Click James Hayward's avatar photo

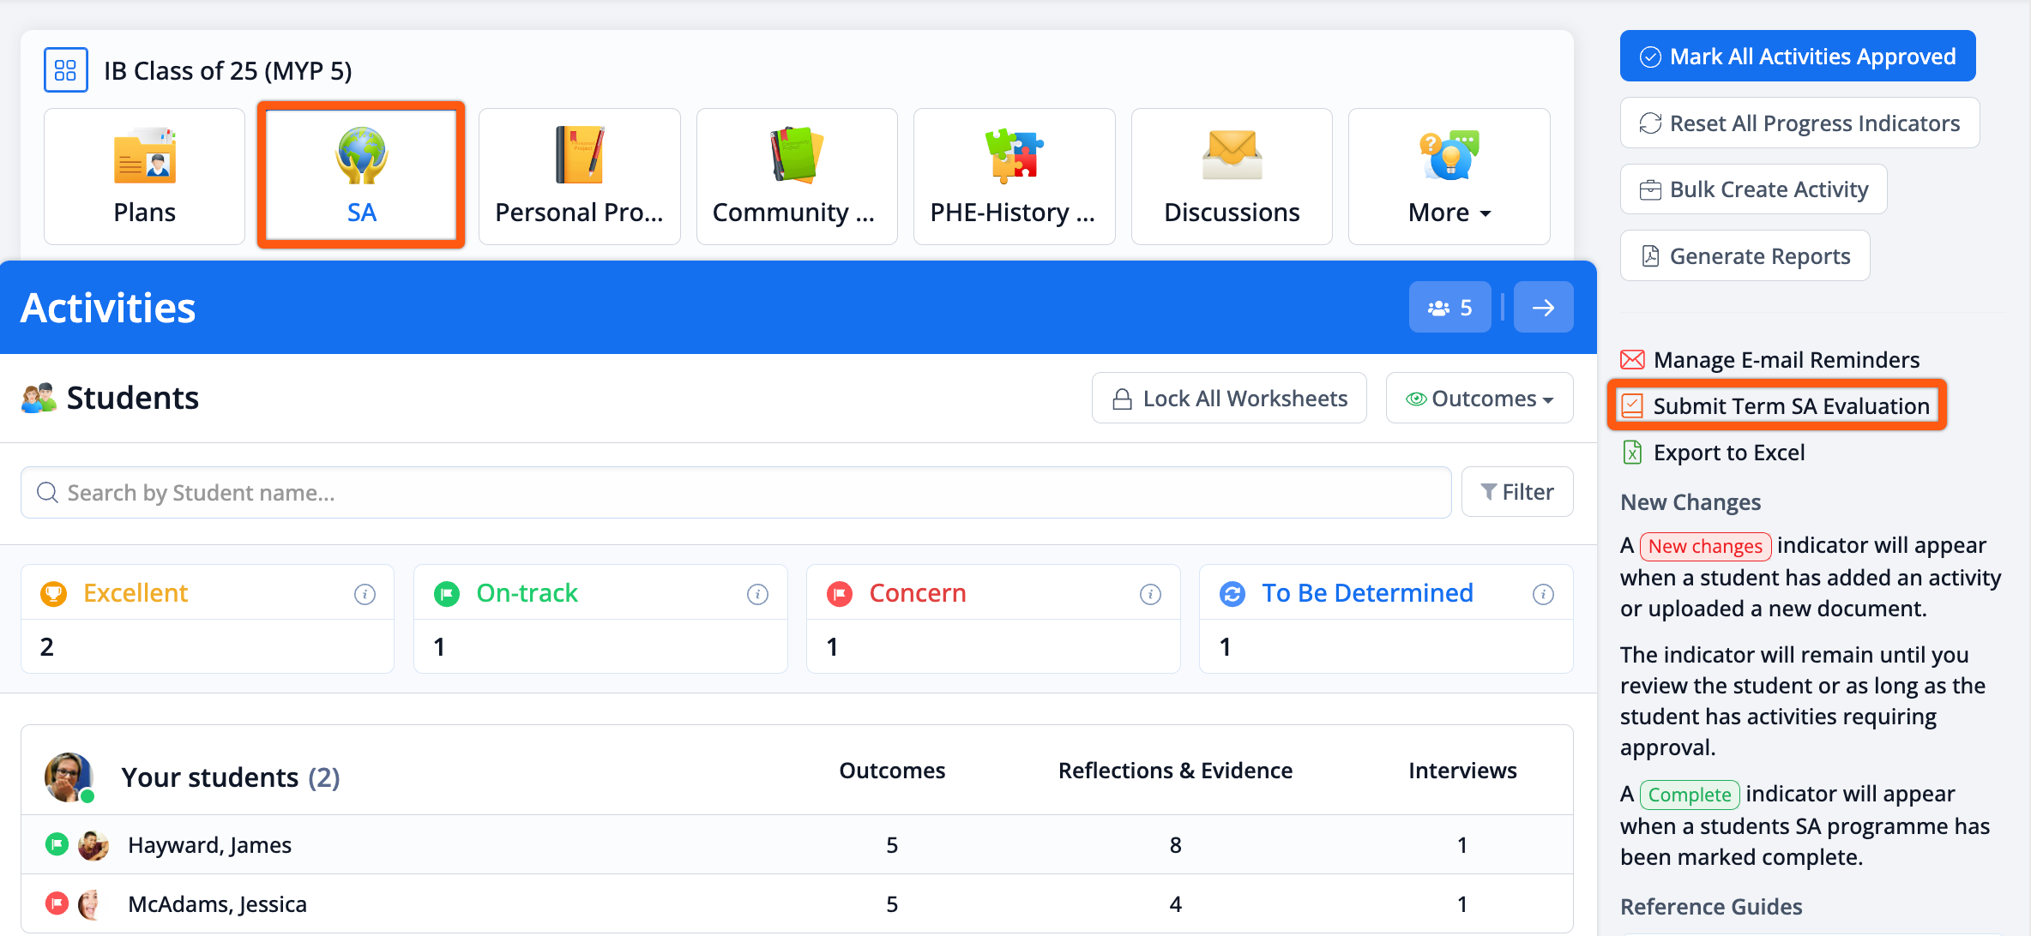tap(93, 845)
